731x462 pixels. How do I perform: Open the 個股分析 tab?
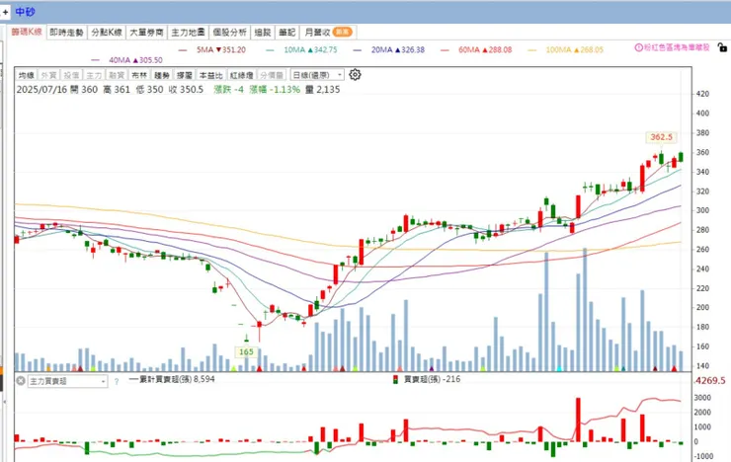(x=229, y=33)
